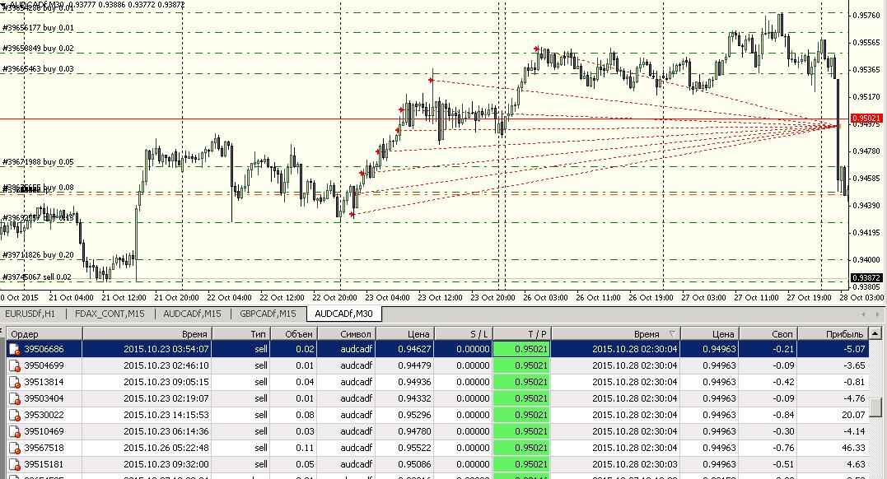Click order icon for order 39504699
The width and height of the screenshot is (887, 479).
click(x=15, y=366)
